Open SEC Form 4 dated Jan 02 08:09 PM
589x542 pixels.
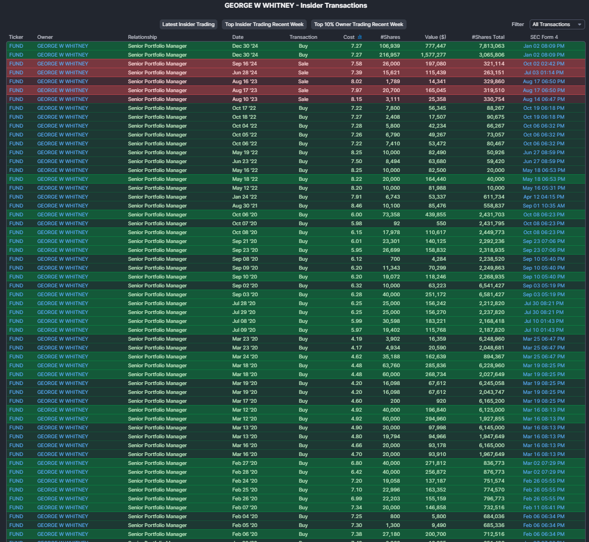(x=544, y=46)
